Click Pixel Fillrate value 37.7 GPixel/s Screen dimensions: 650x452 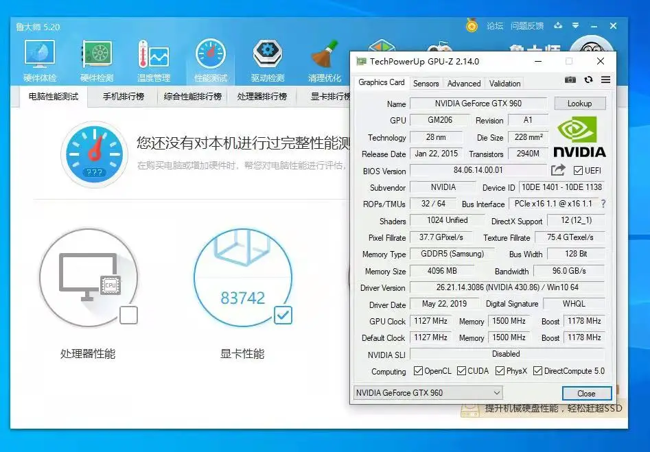pyautogui.click(x=441, y=237)
